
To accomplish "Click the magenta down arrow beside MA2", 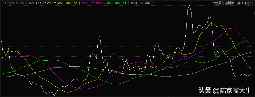I will click(104, 3).
